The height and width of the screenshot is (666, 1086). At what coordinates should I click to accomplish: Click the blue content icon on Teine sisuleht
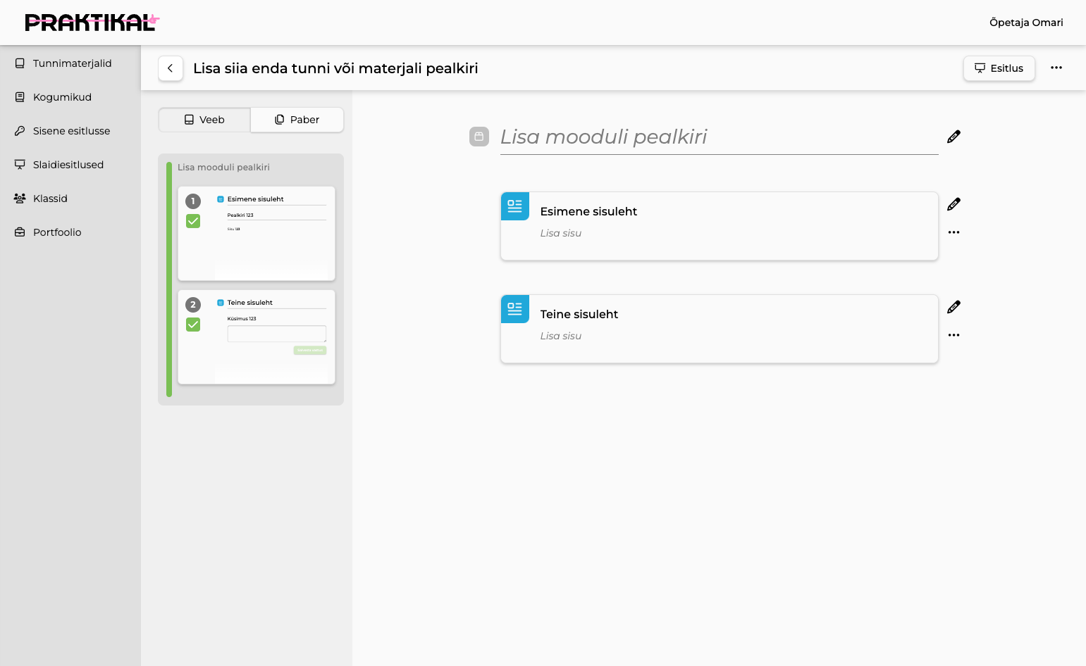click(x=515, y=309)
